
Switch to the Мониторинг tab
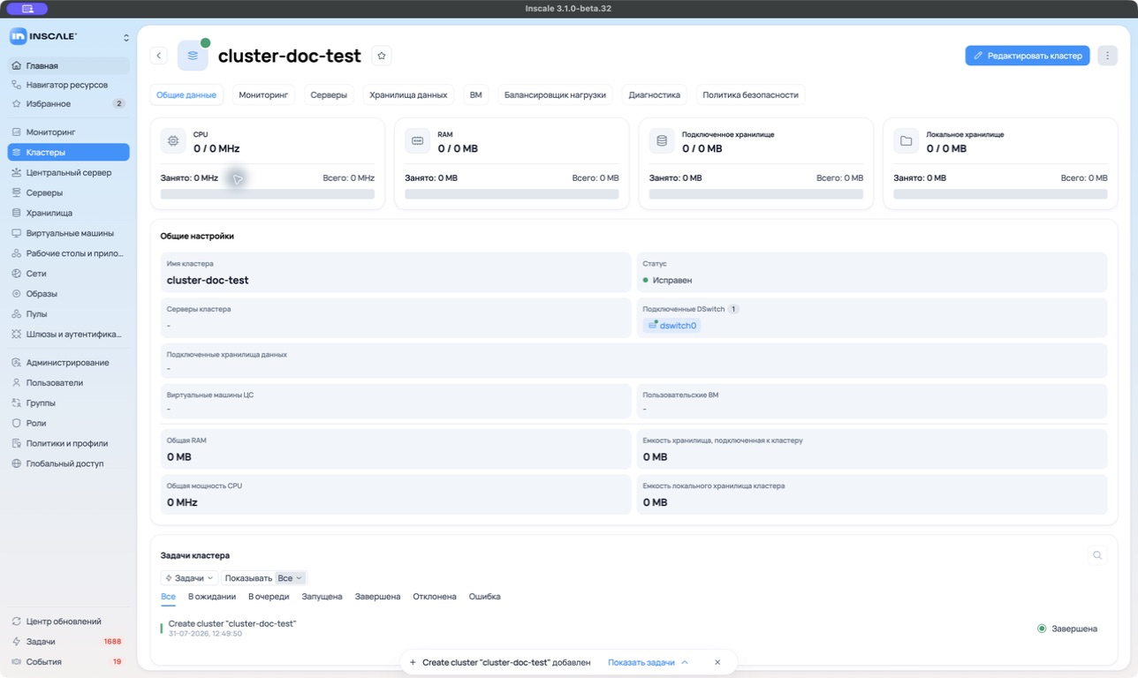point(263,94)
